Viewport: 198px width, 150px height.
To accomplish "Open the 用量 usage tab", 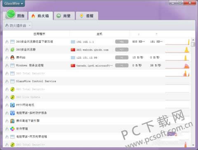I will tap(64, 16).
